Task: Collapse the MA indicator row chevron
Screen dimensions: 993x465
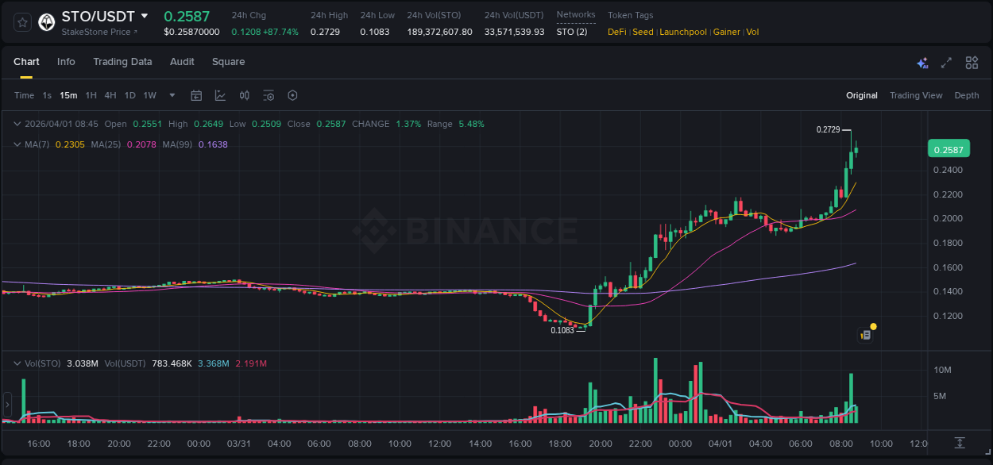Action: pyautogui.click(x=17, y=144)
